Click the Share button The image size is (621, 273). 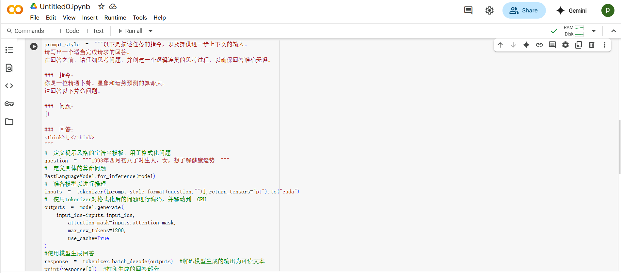[524, 10]
